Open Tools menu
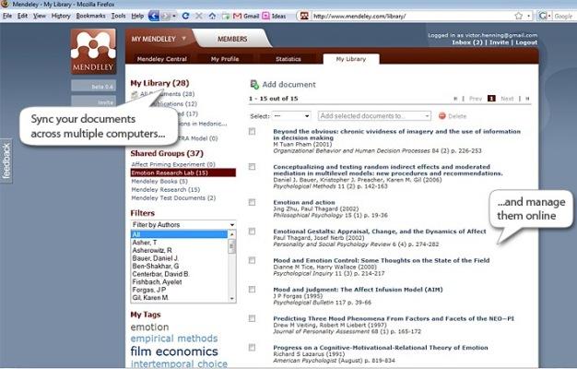 pos(119,16)
